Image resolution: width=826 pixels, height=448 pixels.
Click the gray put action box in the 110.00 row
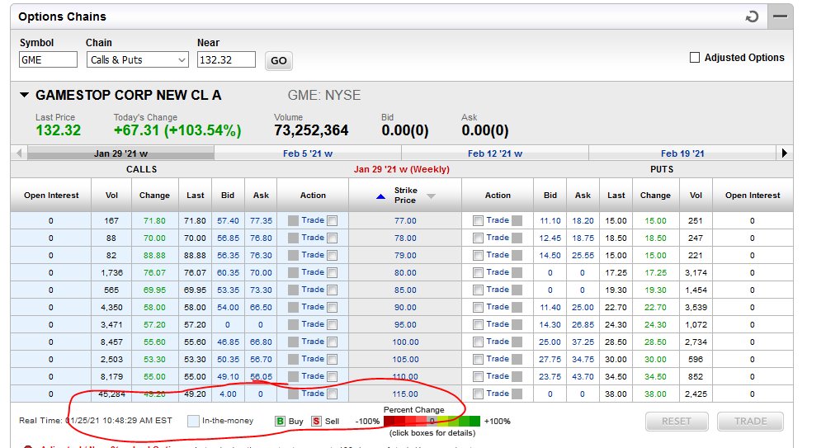point(517,377)
